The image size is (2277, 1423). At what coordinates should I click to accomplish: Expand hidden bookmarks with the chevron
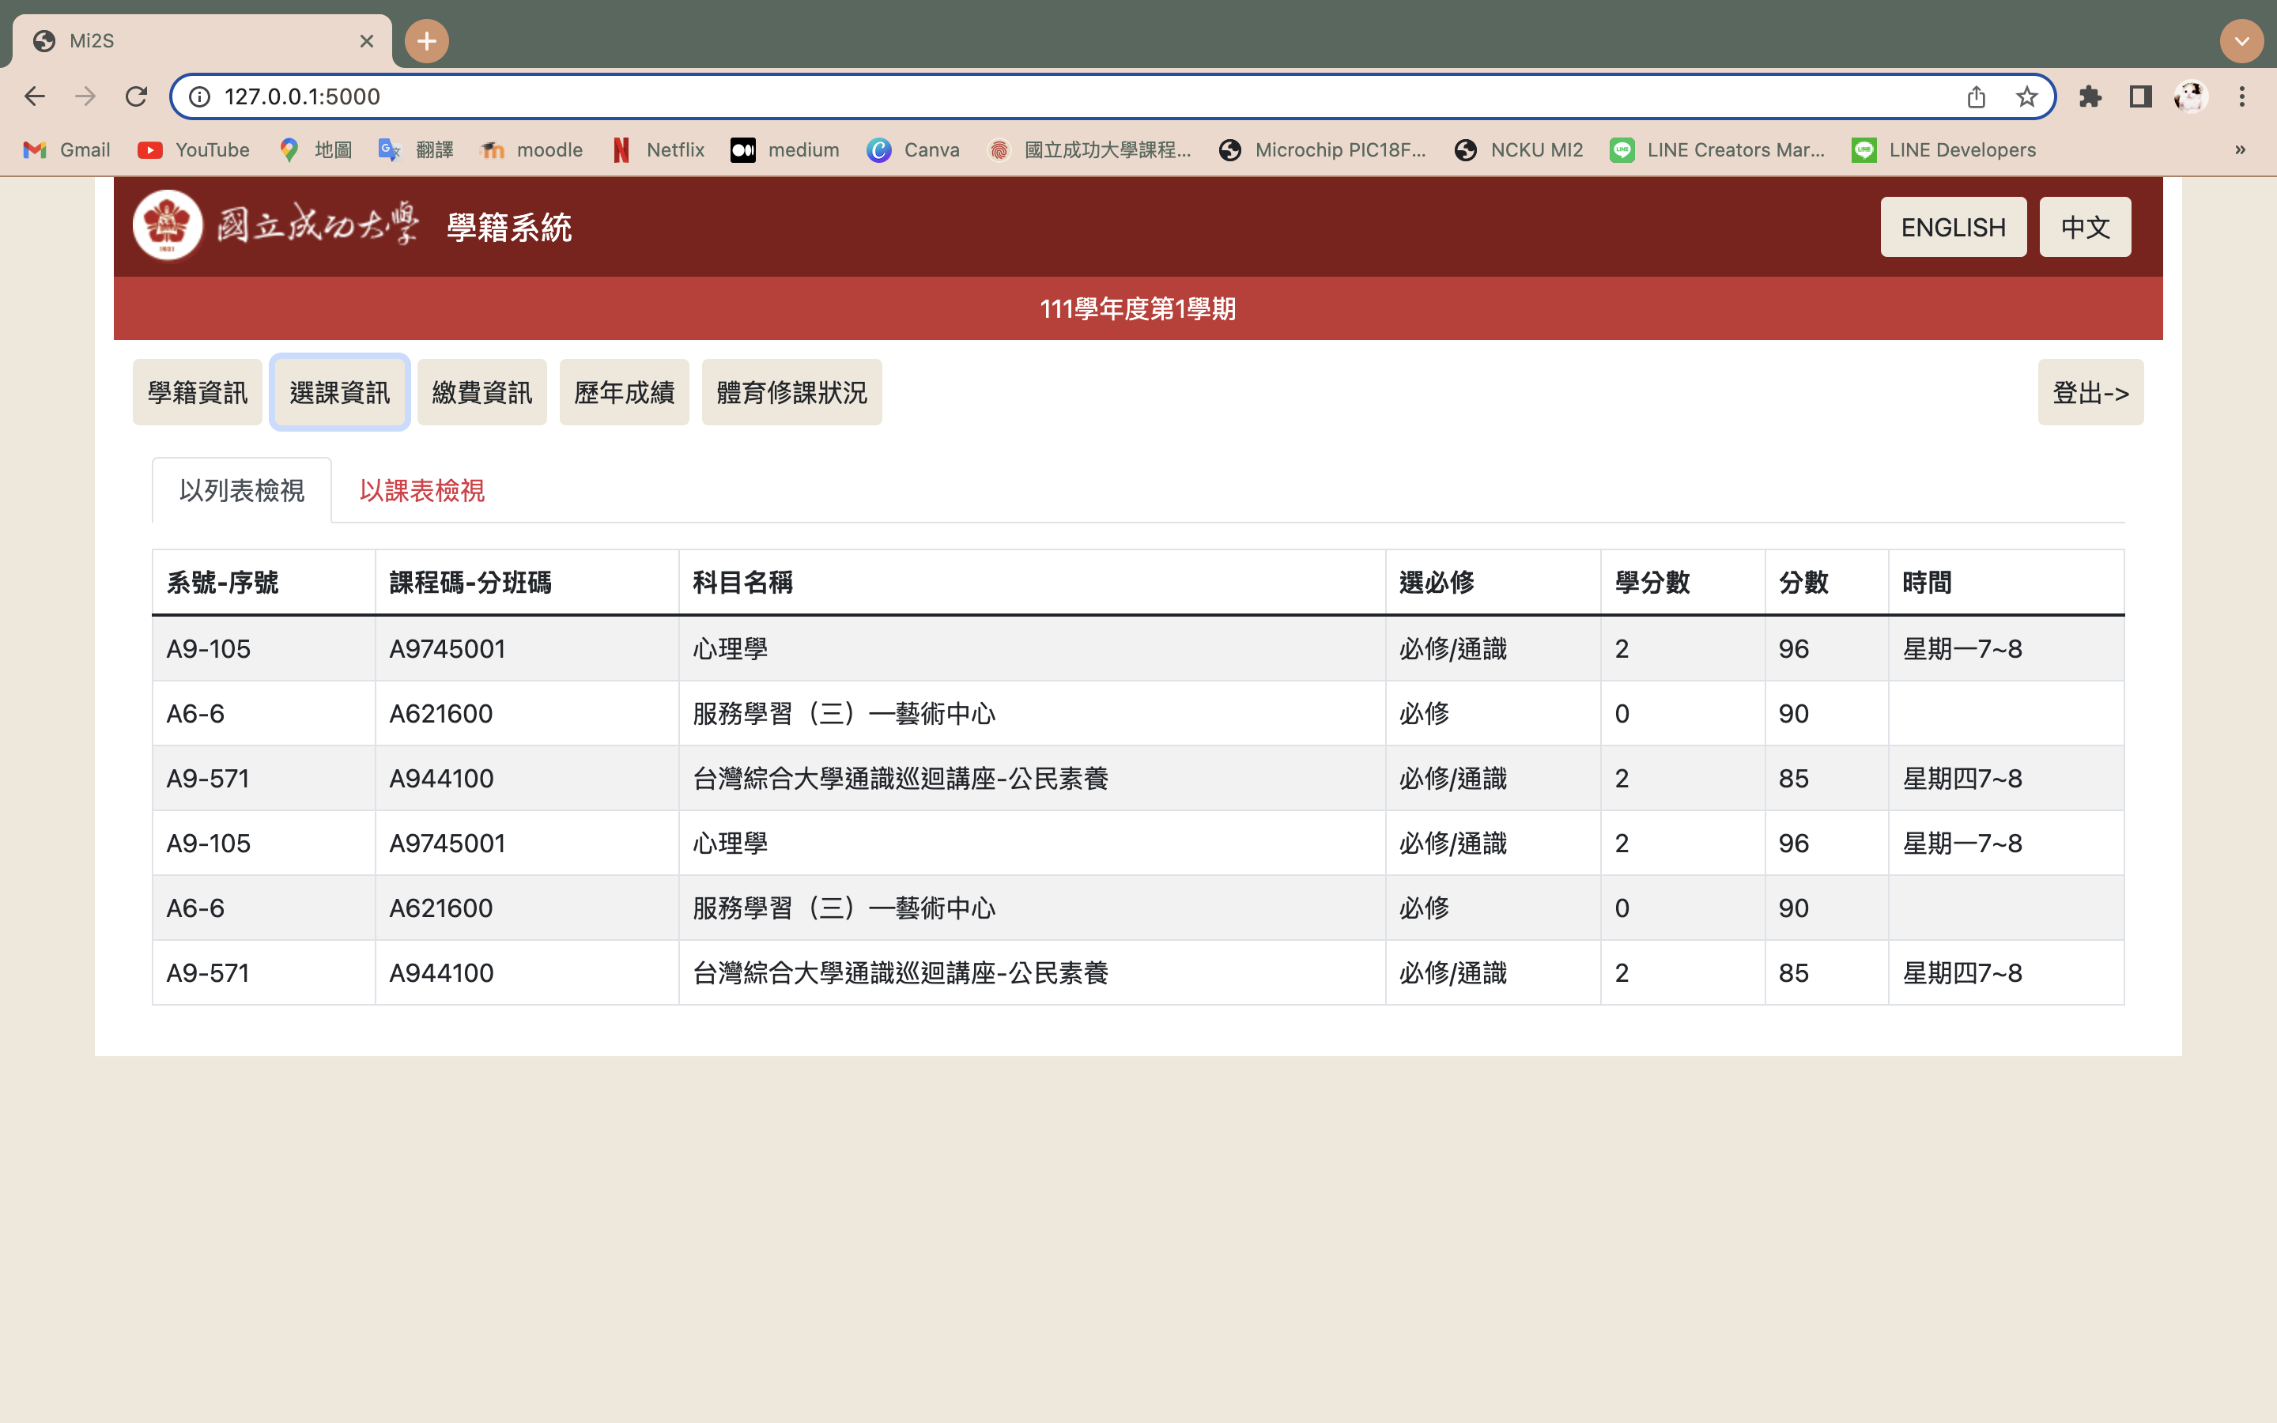click(x=2241, y=149)
